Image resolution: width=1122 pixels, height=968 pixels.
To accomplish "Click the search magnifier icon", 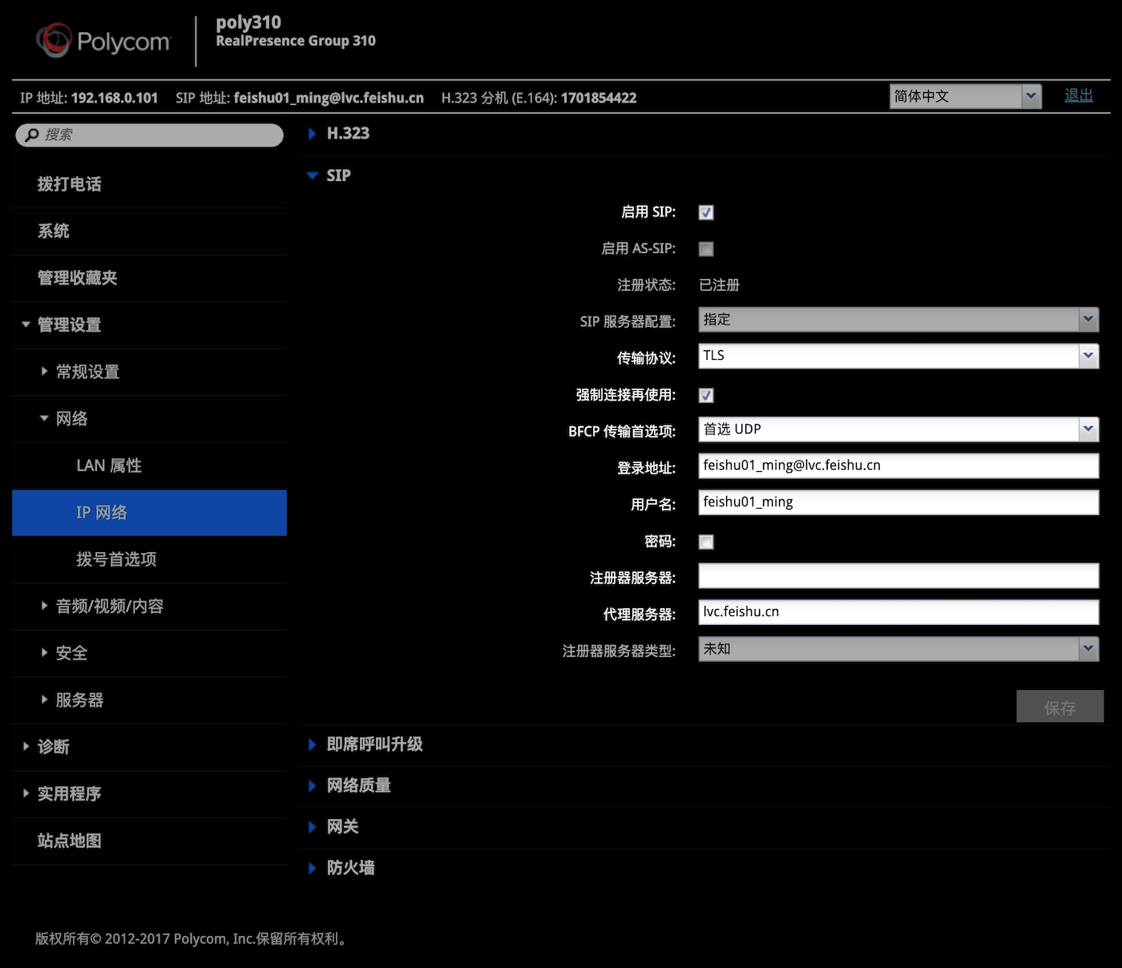I will pos(32,135).
